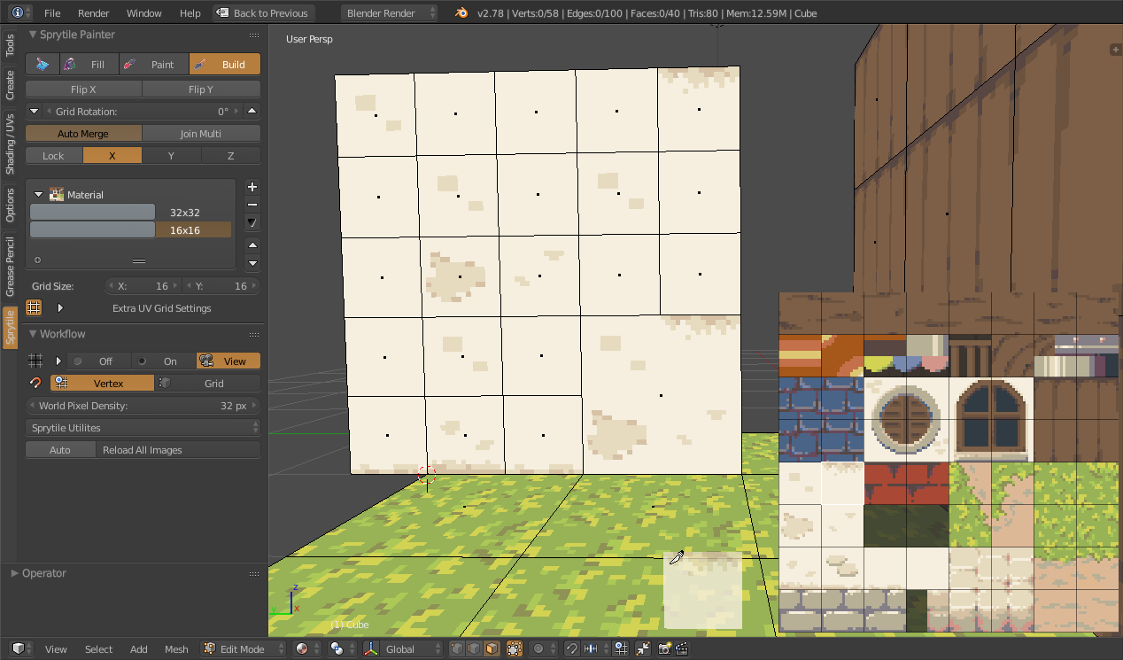Open the Render menu
1123x660 pixels.
(94, 12)
